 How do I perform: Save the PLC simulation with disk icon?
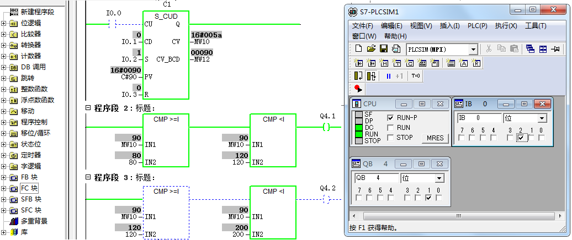[x=384, y=49]
